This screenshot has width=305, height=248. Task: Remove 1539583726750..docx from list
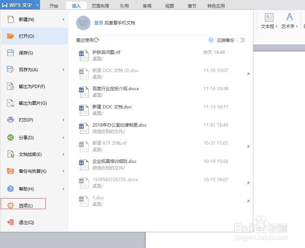tap(248, 183)
